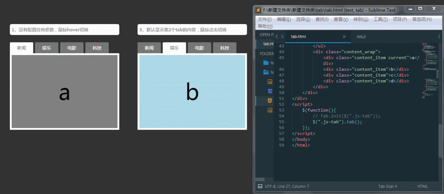
Task: Click line number 59 in the gutter
Action: (x=281, y=145)
